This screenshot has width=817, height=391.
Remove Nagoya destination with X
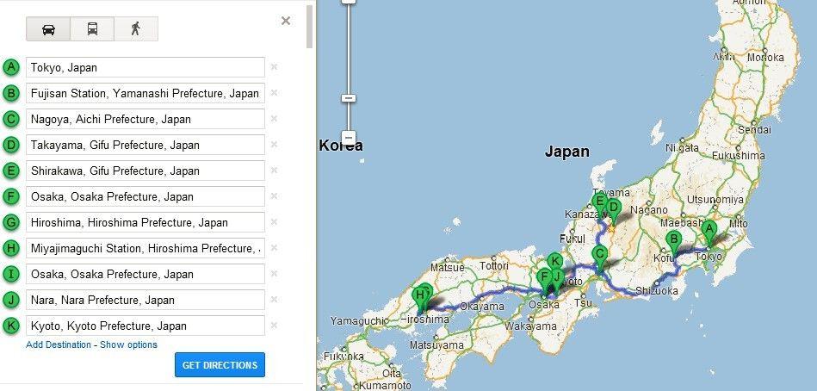[x=274, y=119]
